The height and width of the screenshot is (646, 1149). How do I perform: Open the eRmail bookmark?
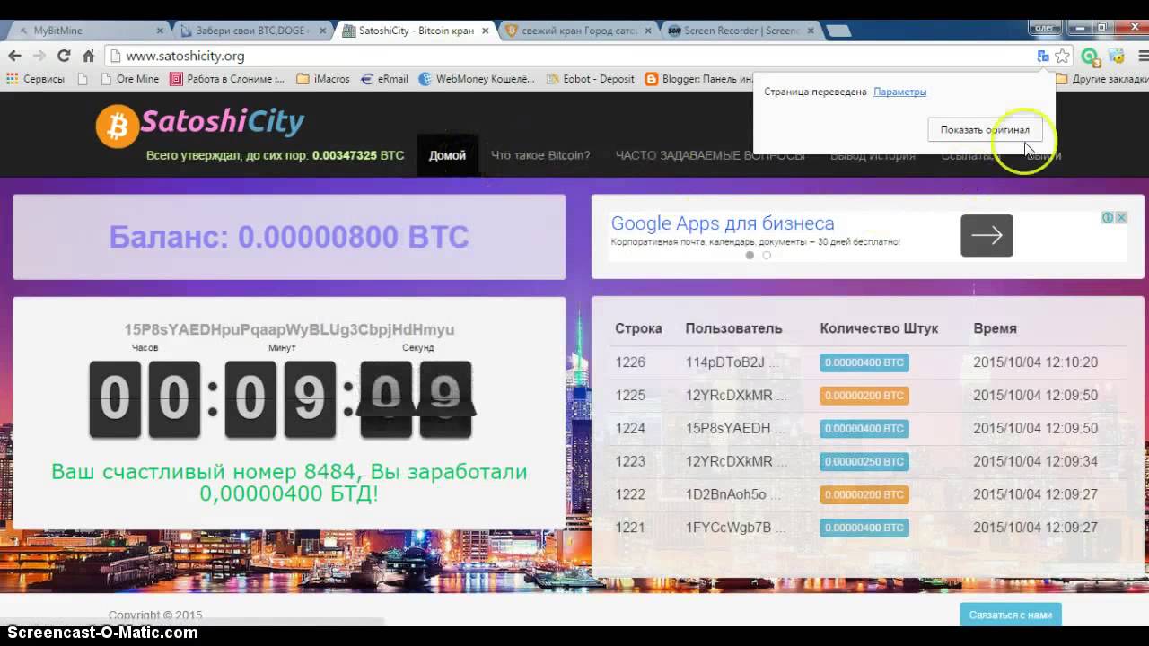(x=385, y=79)
